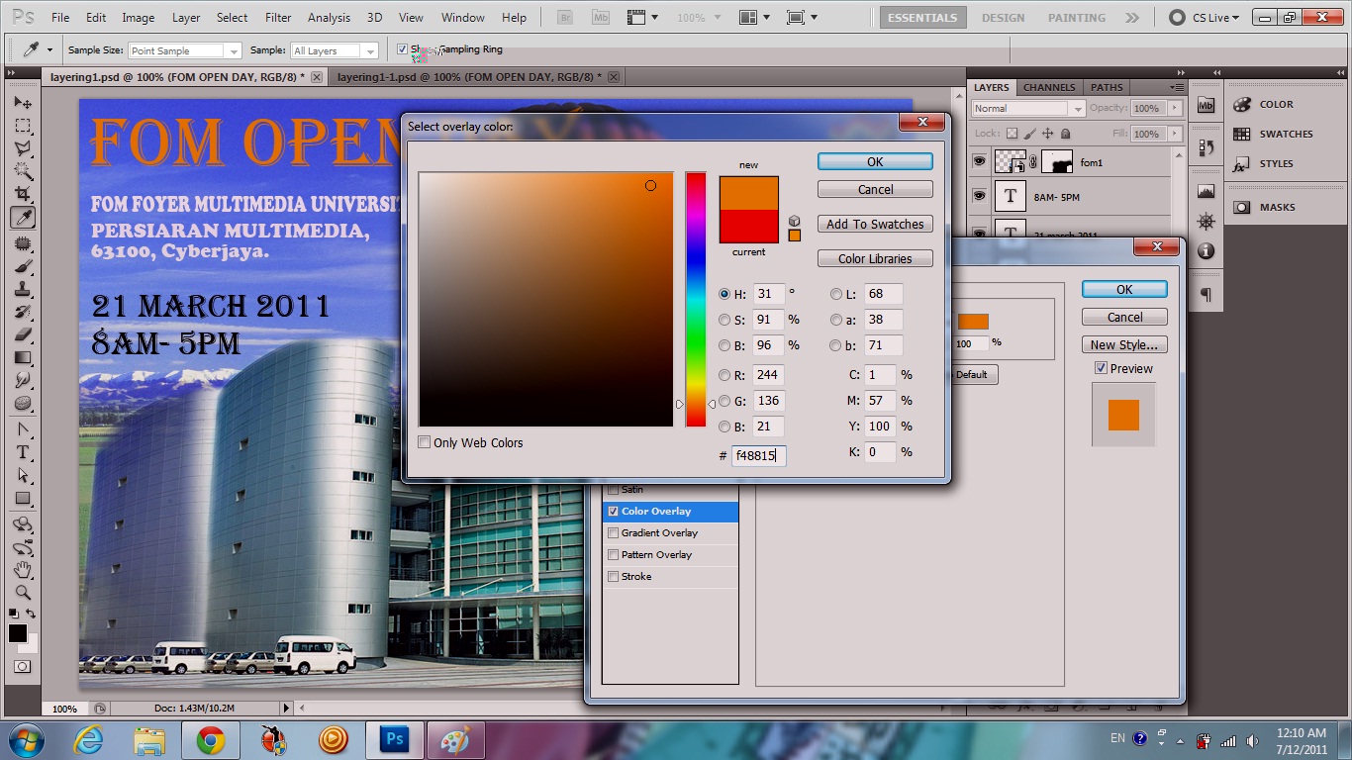
Task: Enable the Pattern Overlay style
Action: click(x=614, y=555)
